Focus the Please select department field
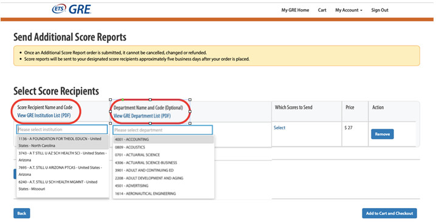This screenshot has width=436, height=222. click(163, 130)
